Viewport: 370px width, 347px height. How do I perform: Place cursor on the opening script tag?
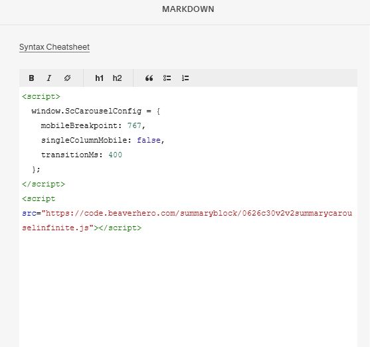41,97
